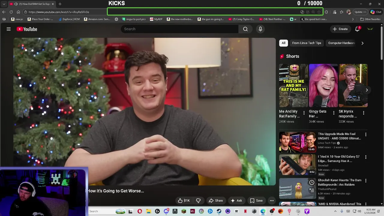
Task: Open system volume speaker in tray
Action: pos(359,211)
